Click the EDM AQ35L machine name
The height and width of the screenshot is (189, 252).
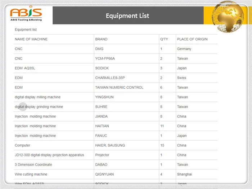tap(25, 68)
